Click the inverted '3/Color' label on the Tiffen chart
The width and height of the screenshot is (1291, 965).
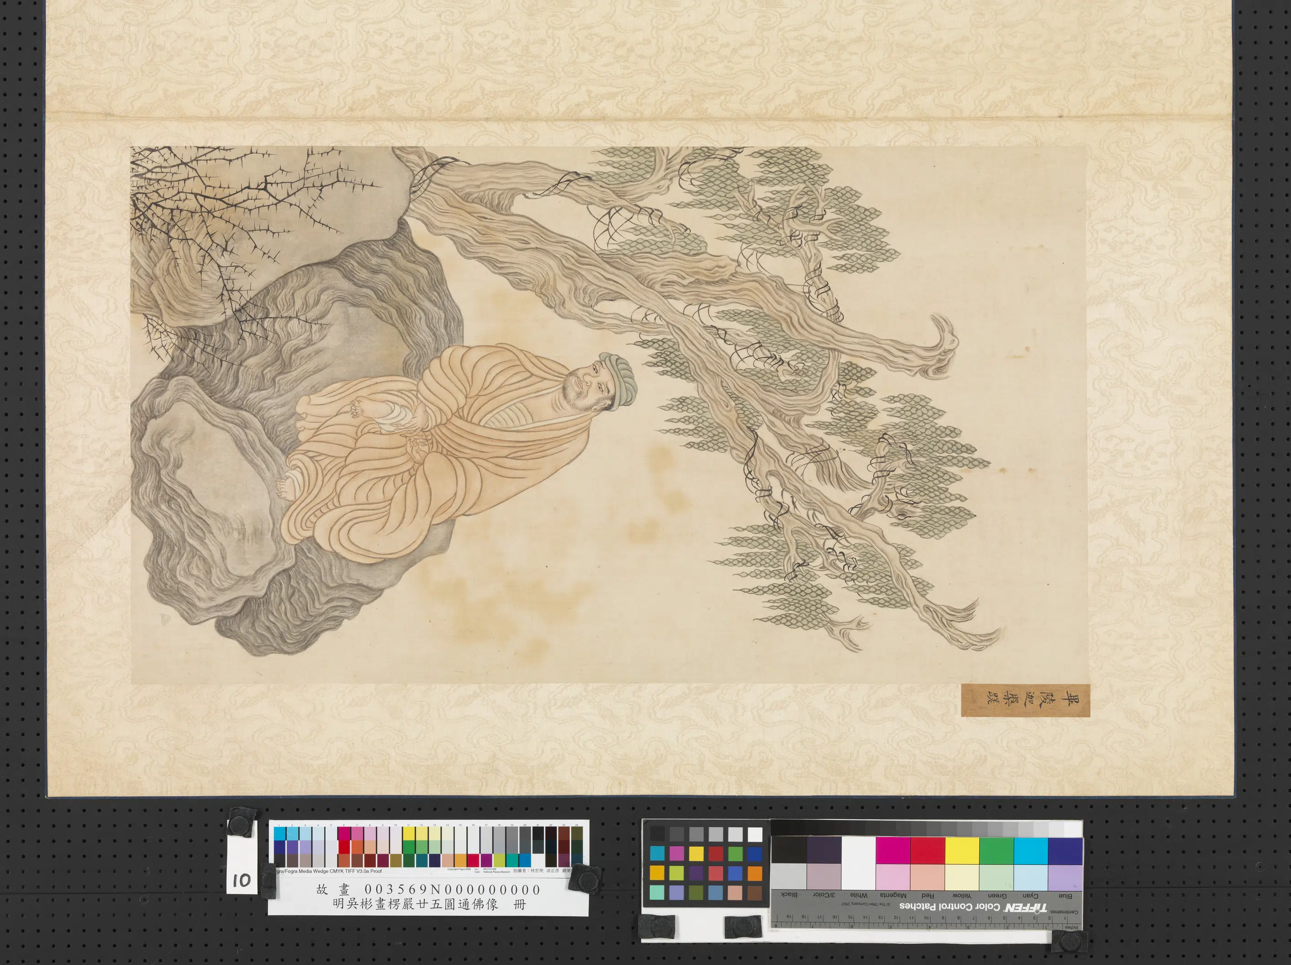coord(824,896)
